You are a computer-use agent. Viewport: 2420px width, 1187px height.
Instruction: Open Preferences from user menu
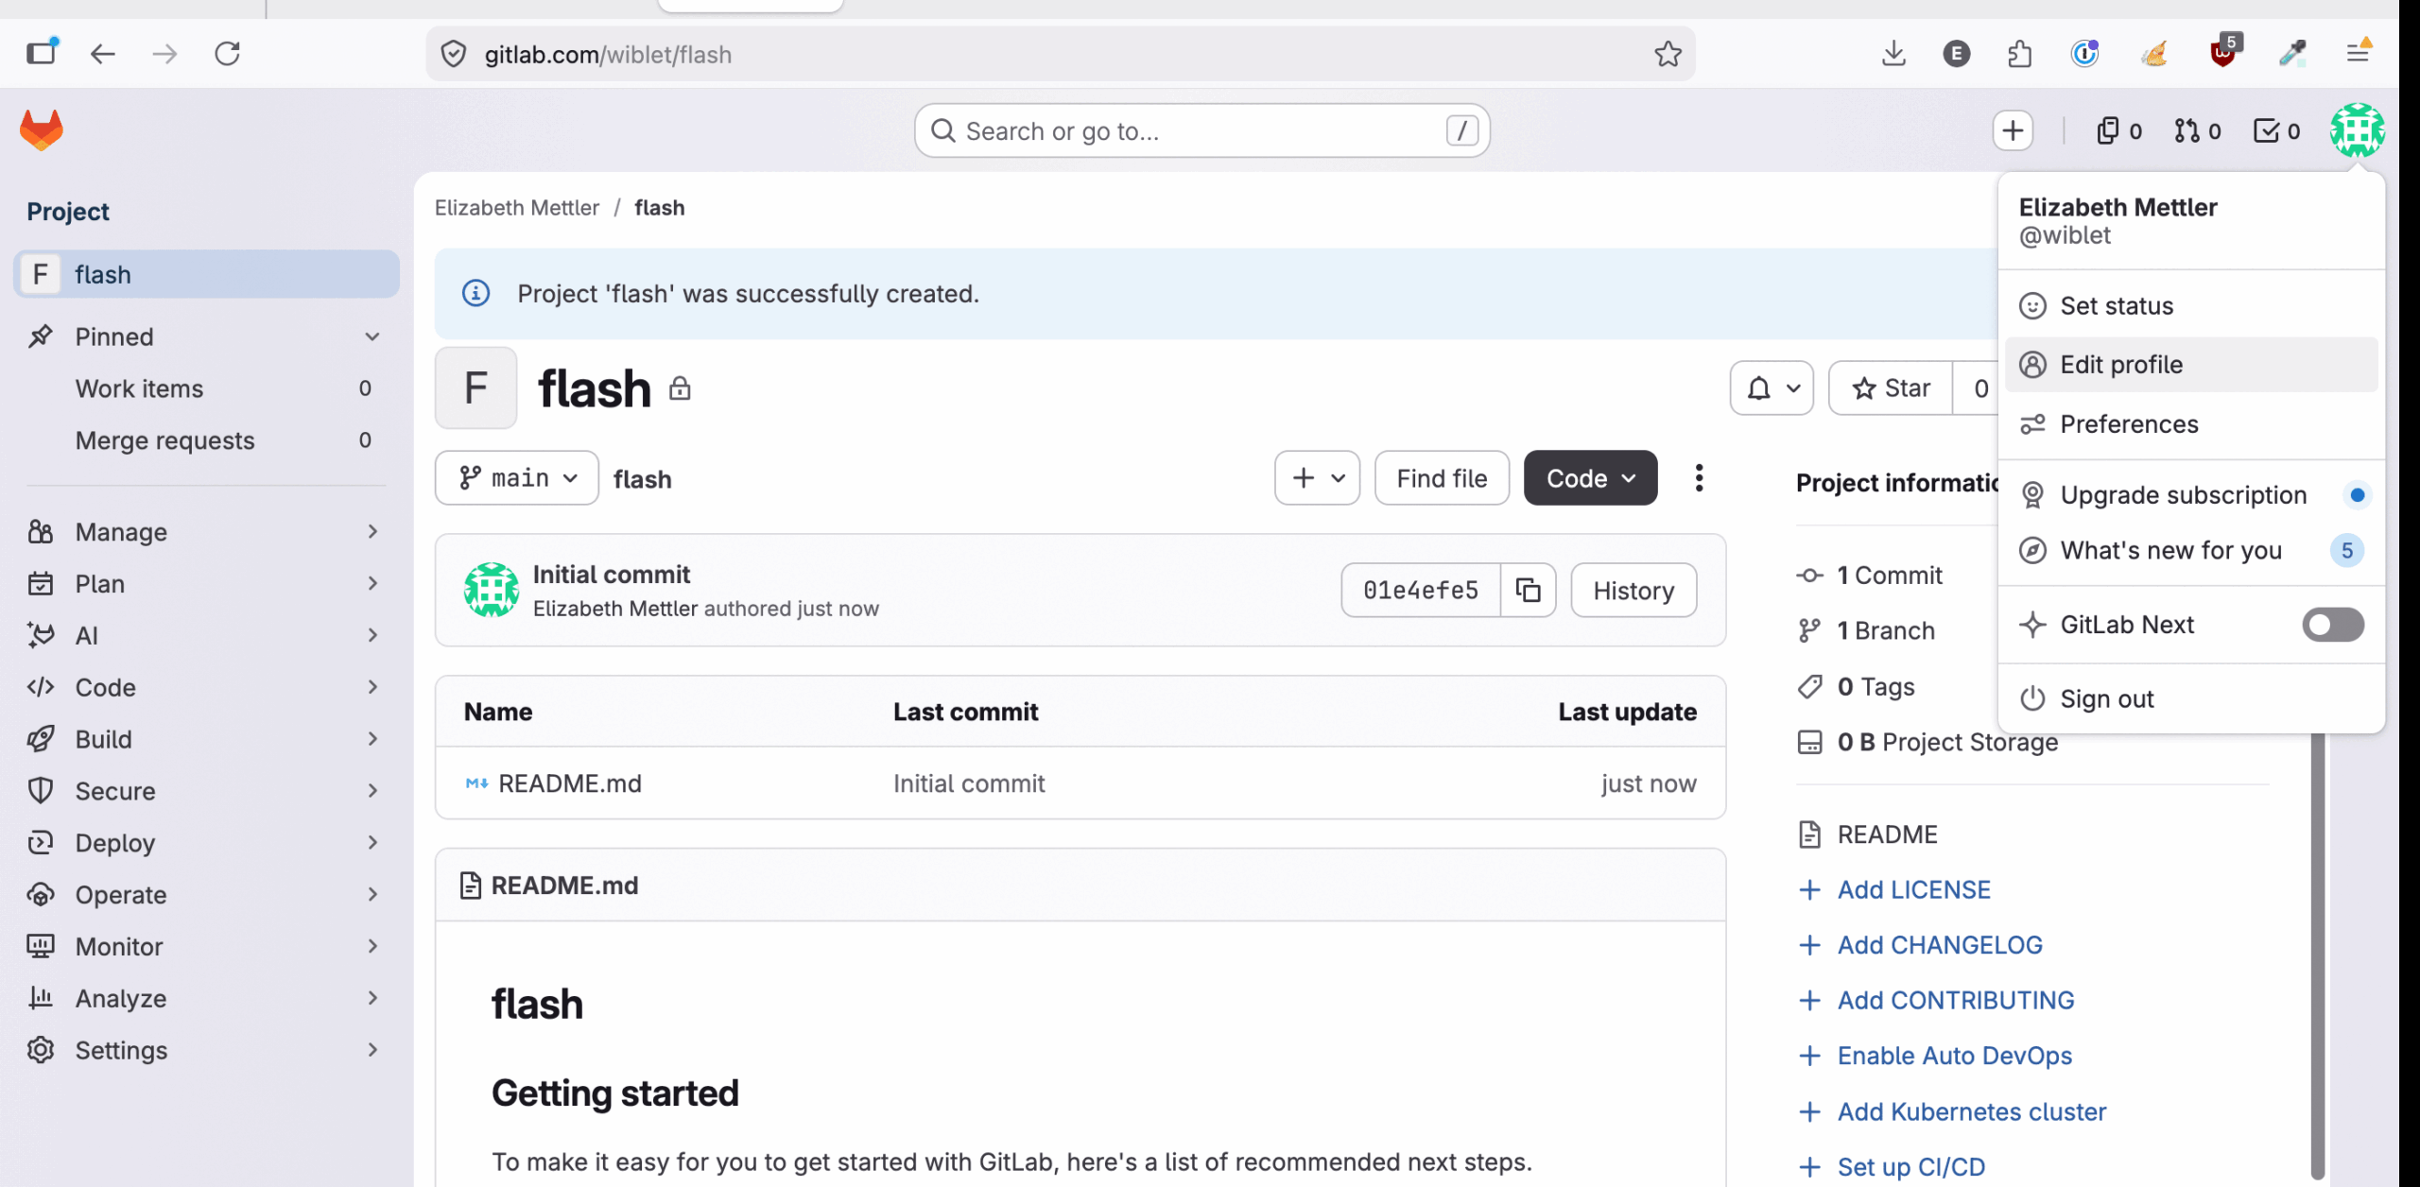(x=2191, y=424)
